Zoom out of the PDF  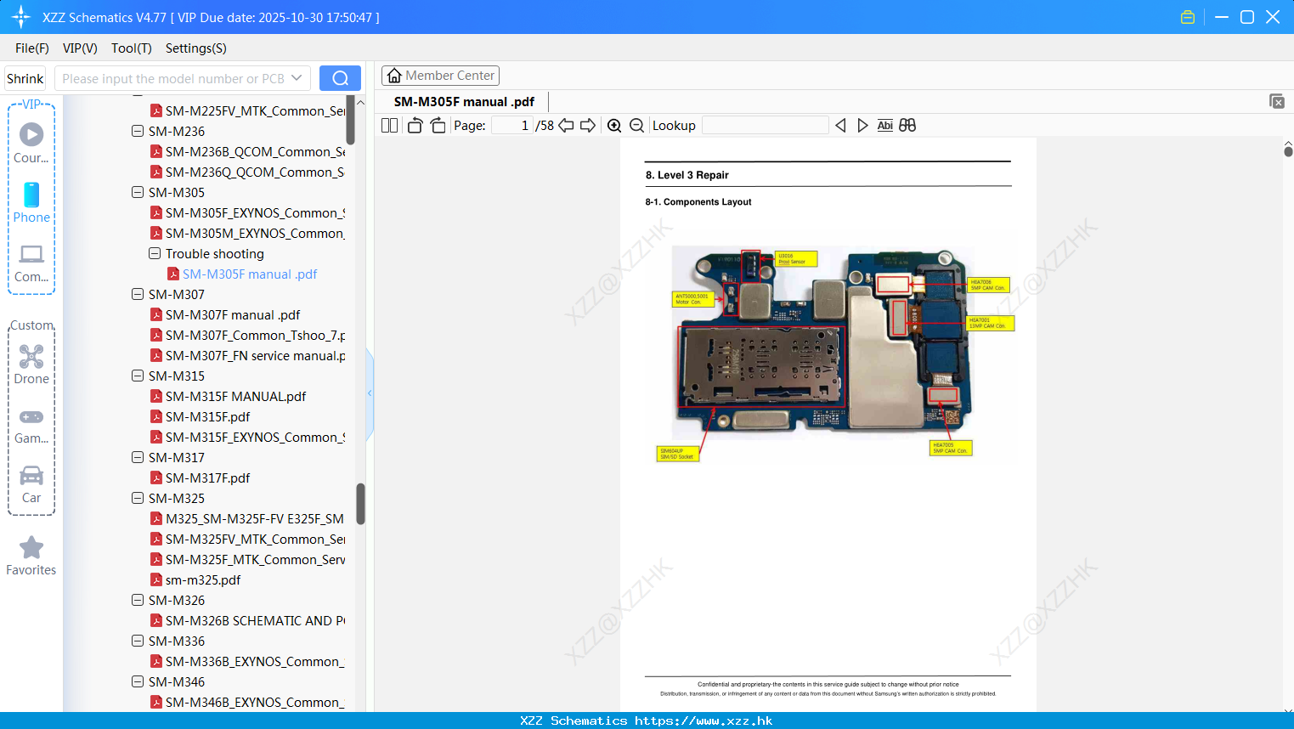(x=637, y=126)
